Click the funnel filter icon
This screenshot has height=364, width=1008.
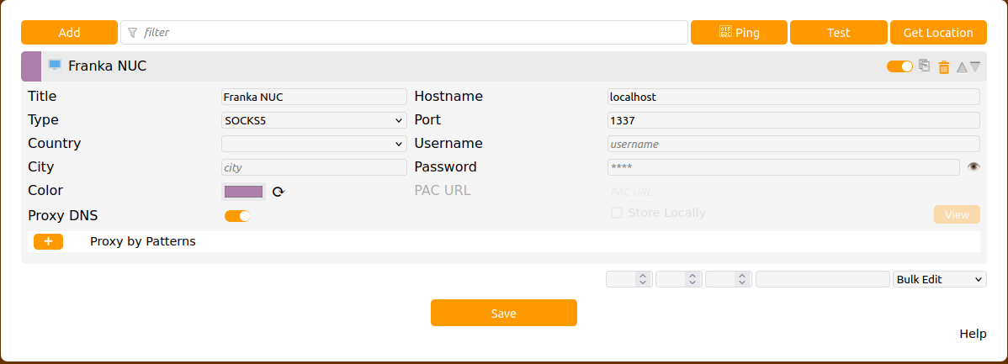132,33
